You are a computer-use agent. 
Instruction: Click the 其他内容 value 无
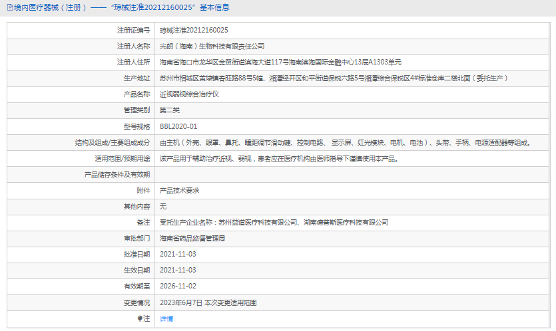point(163,207)
